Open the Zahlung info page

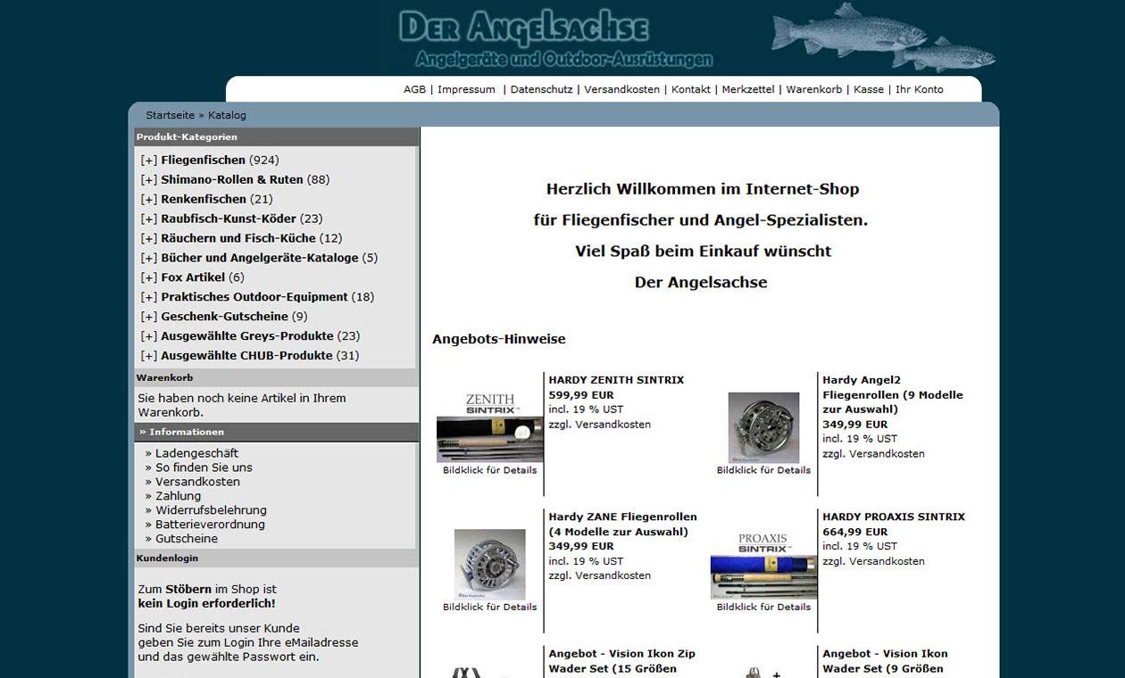click(178, 497)
